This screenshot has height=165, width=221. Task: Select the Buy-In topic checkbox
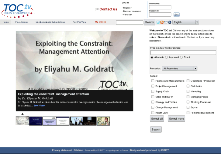point(188,107)
